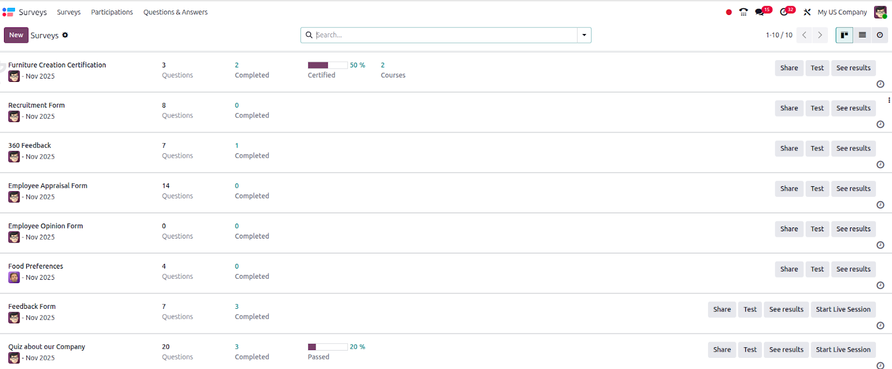This screenshot has height=369, width=892.
Task: Open the Surveys settings gear icon
Action: coord(65,35)
